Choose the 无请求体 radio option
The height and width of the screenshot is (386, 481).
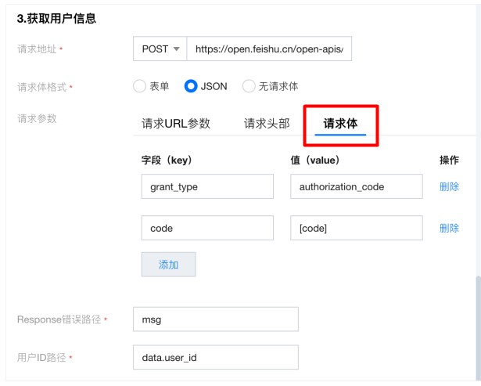tap(249, 86)
